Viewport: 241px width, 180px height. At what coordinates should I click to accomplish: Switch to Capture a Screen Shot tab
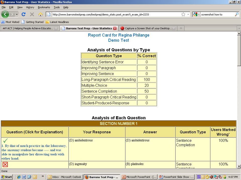pyautogui.click(x=146, y=28)
